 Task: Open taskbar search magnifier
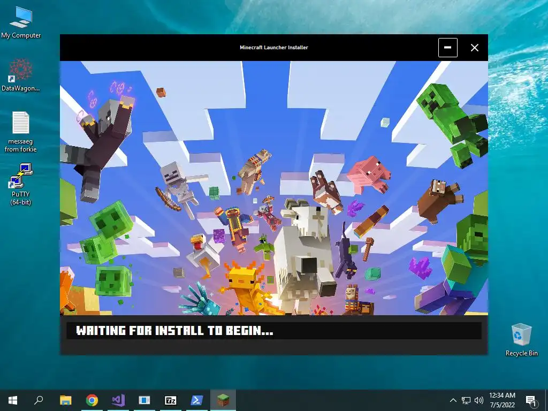click(39, 400)
